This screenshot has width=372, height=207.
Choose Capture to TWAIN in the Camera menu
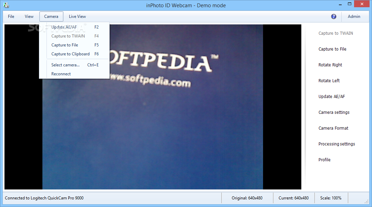tap(75, 36)
